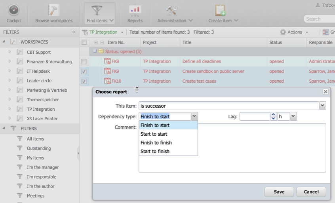Check the FK8 row checkbox
The image size is (335, 203).
pyautogui.click(x=84, y=62)
